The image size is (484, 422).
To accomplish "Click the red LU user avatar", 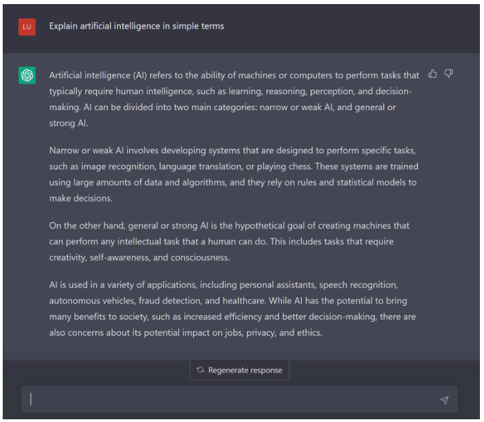I will pos(27,26).
